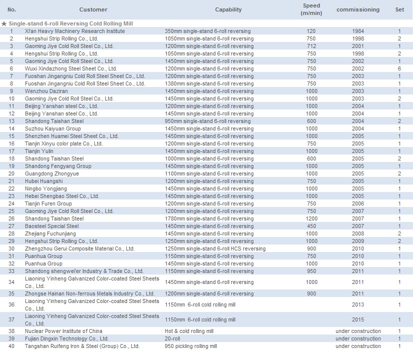
Task: Select 'Puanhua Group' in row 32
Action: [43, 263]
